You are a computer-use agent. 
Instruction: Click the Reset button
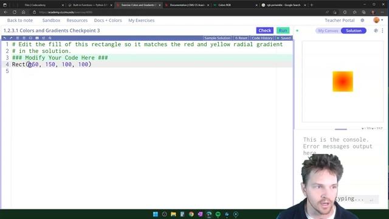pos(241,38)
